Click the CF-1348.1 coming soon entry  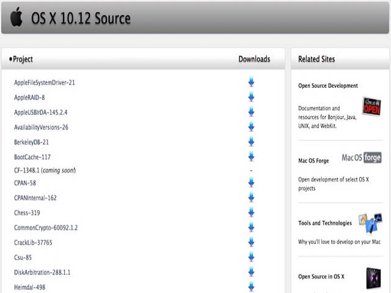45,170
